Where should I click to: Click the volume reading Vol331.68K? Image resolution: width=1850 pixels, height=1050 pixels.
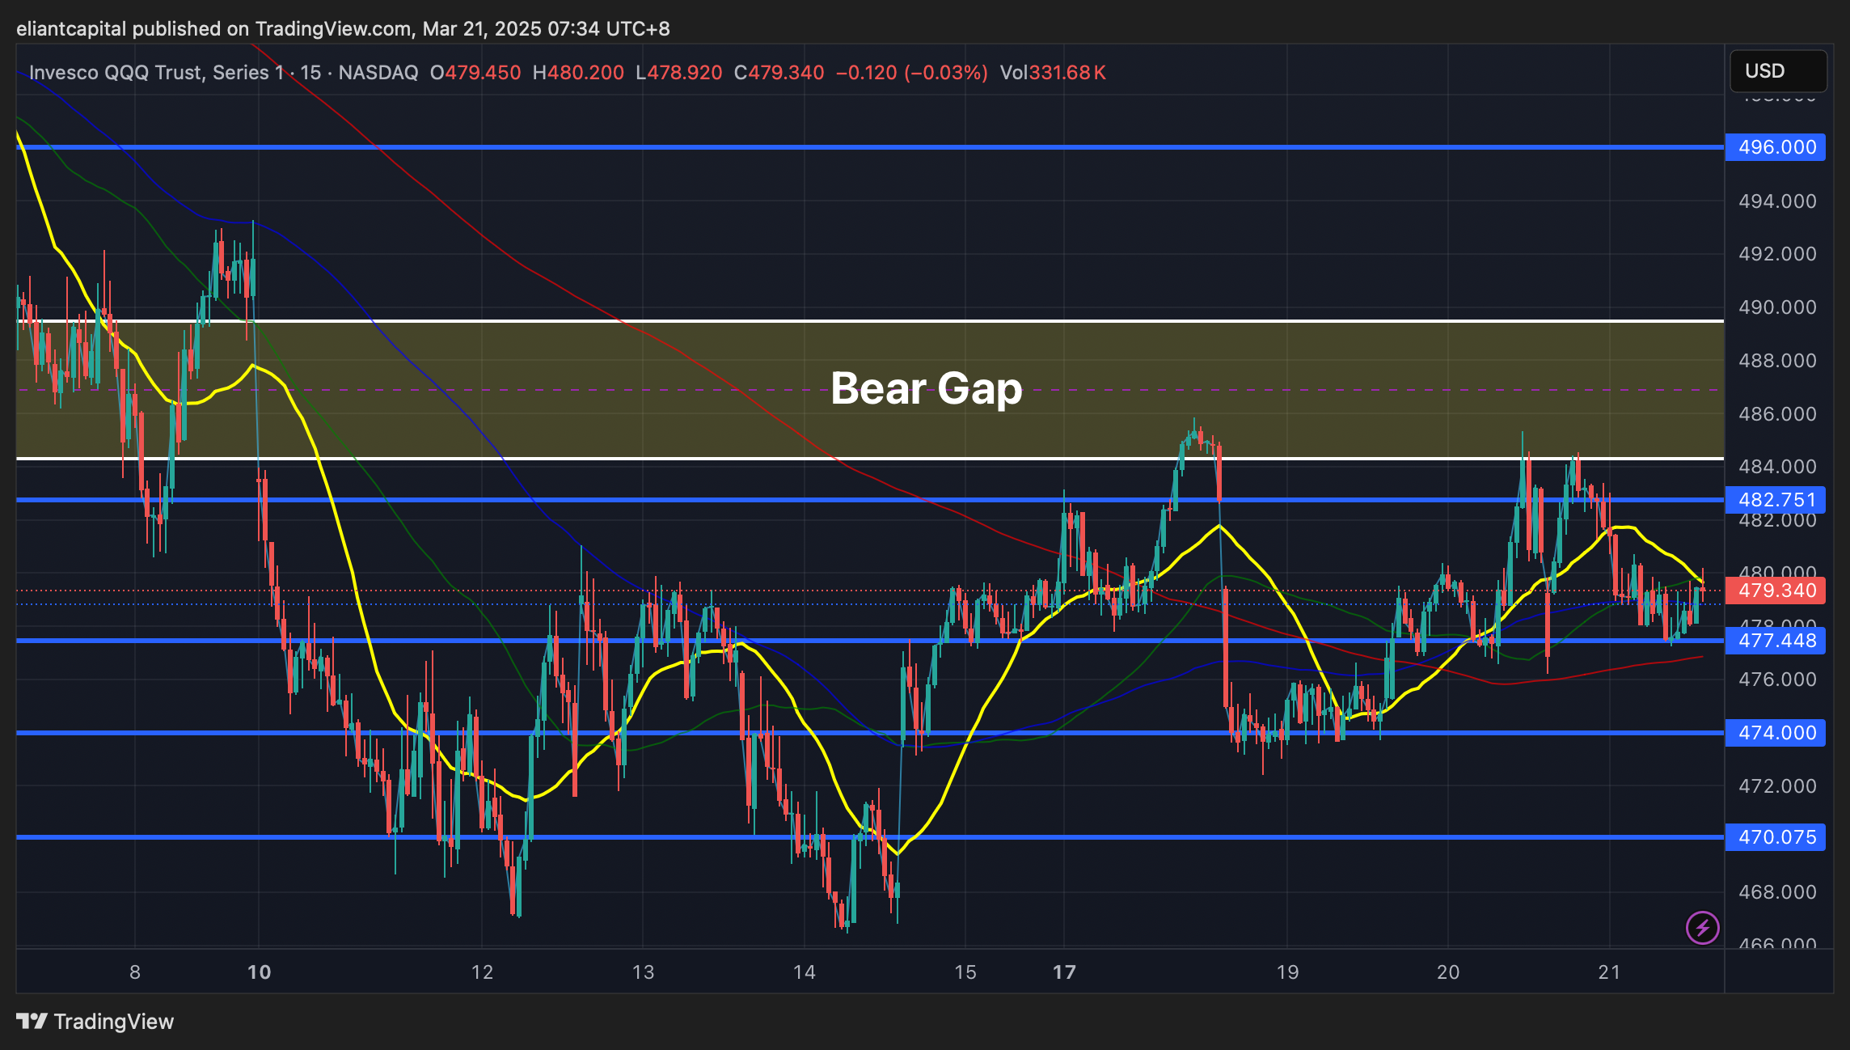(1053, 73)
